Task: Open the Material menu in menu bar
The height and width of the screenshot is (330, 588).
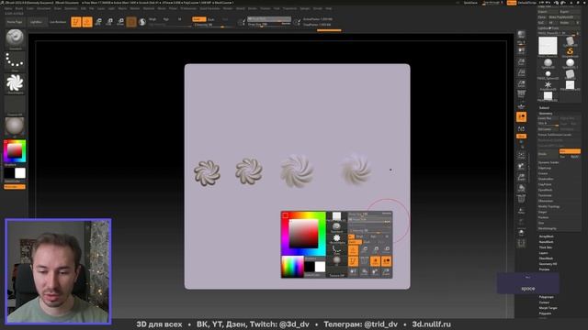Action: 149,8
